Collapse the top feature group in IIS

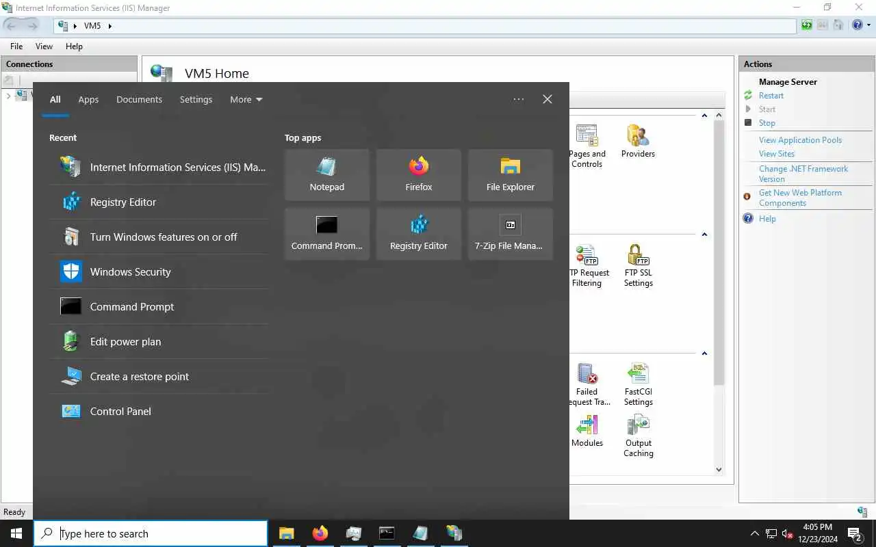(704, 116)
